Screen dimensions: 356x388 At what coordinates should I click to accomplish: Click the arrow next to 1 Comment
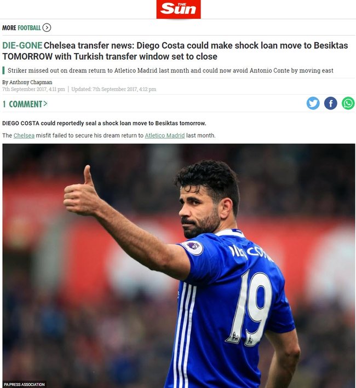point(45,103)
